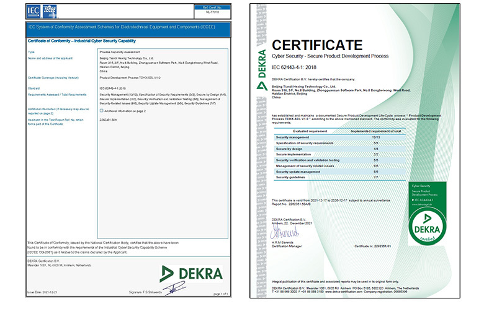Select 'Report No. 2262351.50A/B' text
This screenshot has height=309, width=484.
click(291, 204)
